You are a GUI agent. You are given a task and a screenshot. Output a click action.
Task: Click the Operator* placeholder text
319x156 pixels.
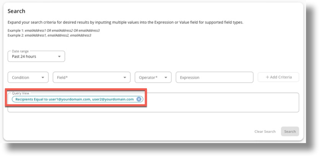pyautogui.click(x=148, y=78)
